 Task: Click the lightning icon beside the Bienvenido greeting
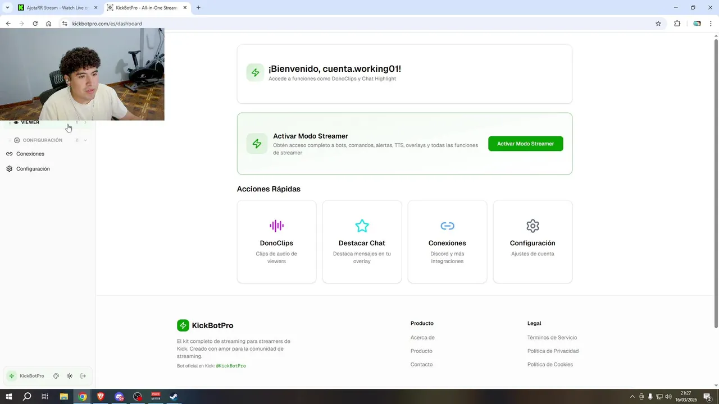[x=255, y=72]
